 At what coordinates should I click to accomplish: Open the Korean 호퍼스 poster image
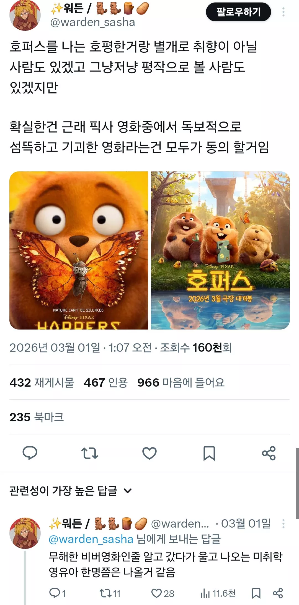220,250
